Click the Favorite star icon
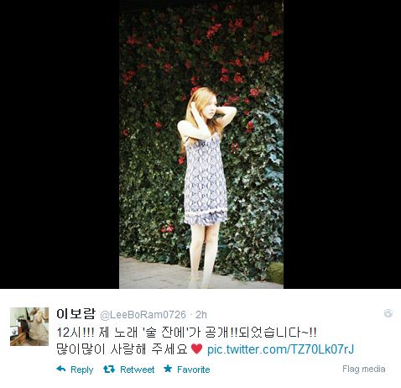 click(168, 369)
